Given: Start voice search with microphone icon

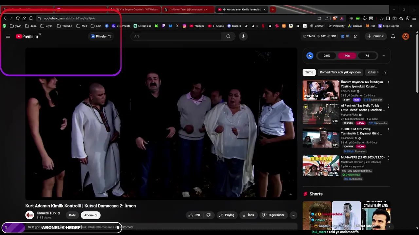Looking at the screenshot, I should (x=243, y=36).
